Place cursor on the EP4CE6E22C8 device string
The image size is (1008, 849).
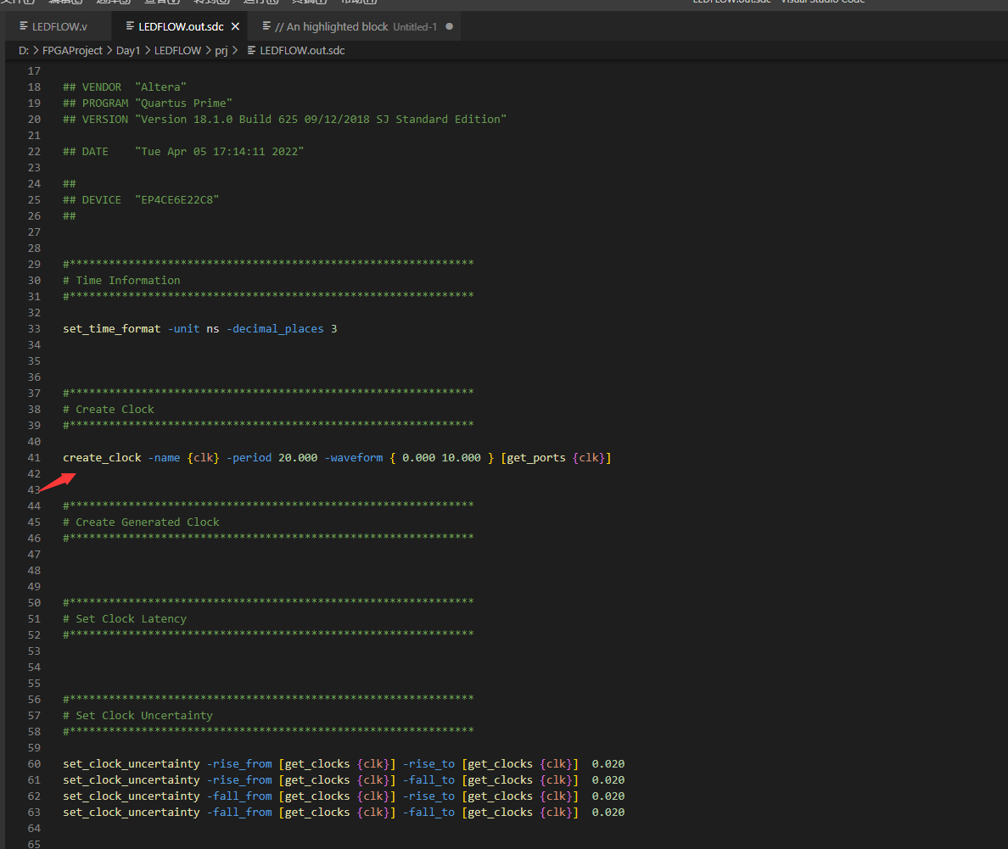(x=183, y=200)
